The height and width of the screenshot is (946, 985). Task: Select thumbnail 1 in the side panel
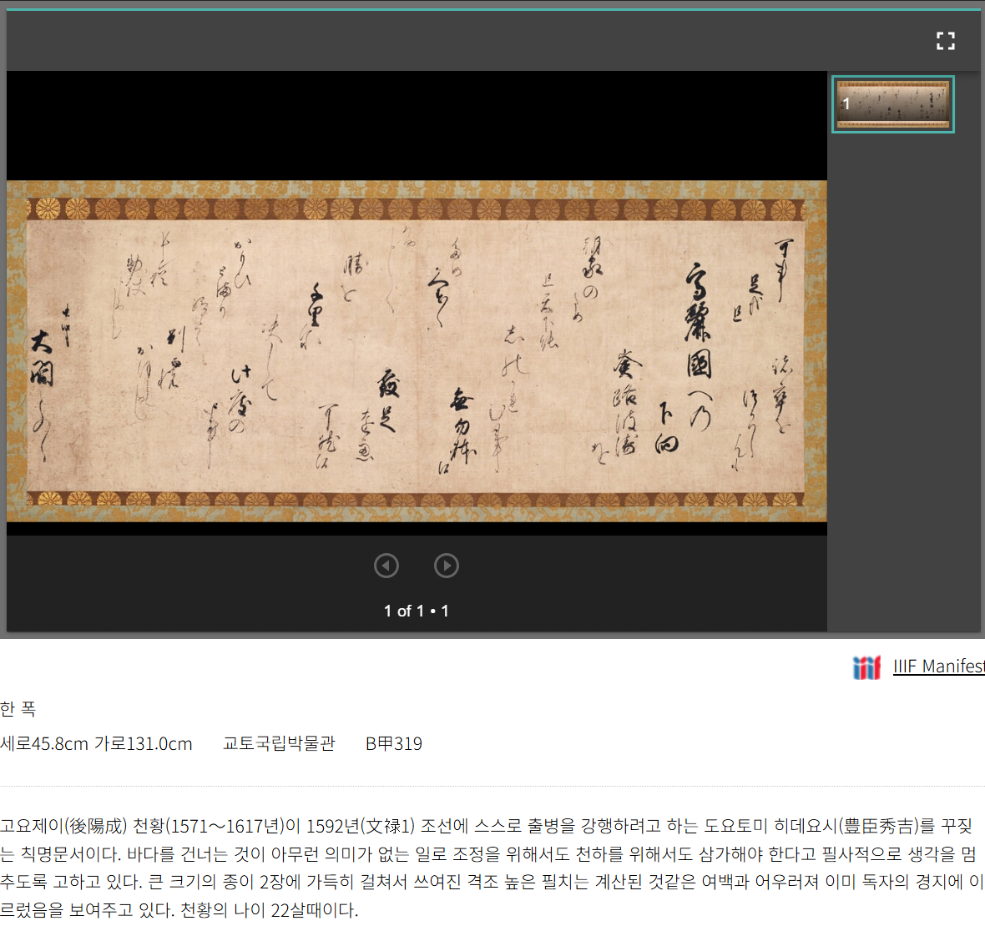(x=892, y=104)
